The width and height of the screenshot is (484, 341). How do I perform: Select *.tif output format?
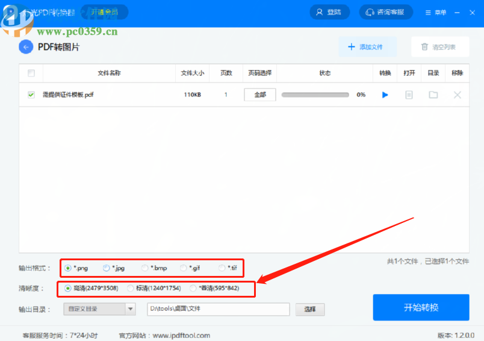coord(228,268)
